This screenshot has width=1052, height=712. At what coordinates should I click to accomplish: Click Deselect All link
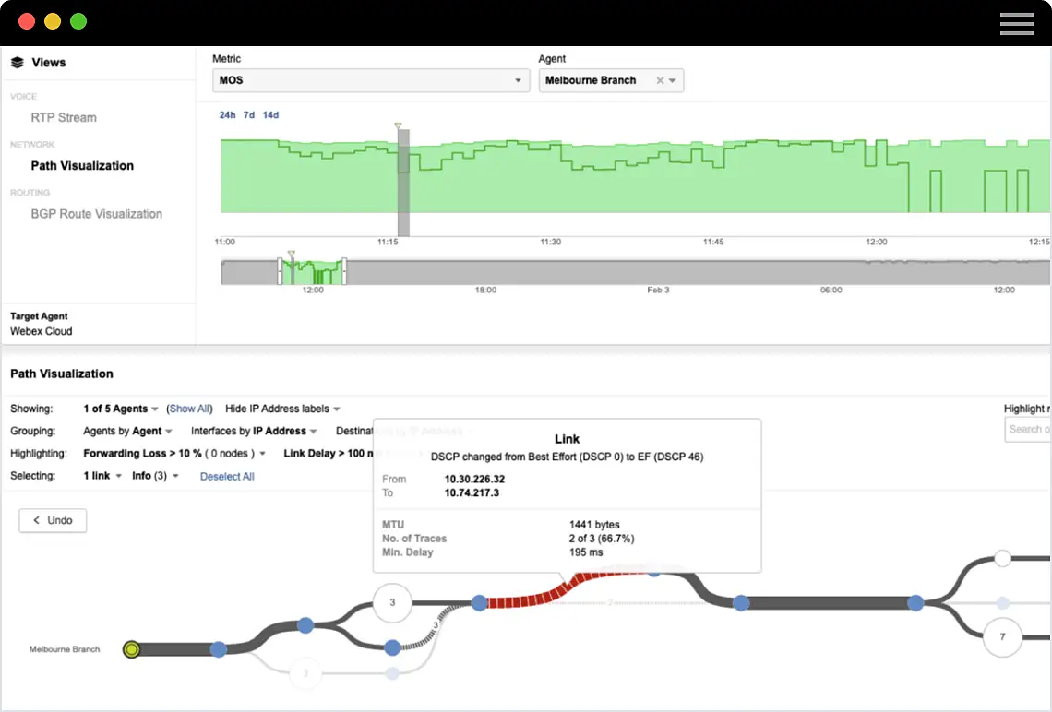227,477
